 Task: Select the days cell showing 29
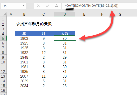coord(64,57)
